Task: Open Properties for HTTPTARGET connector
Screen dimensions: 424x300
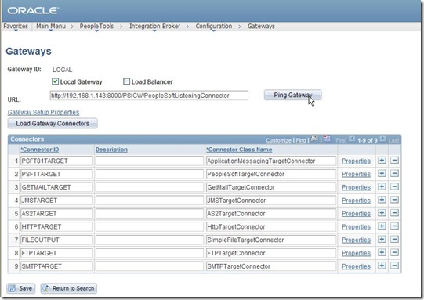Action: click(356, 227)
